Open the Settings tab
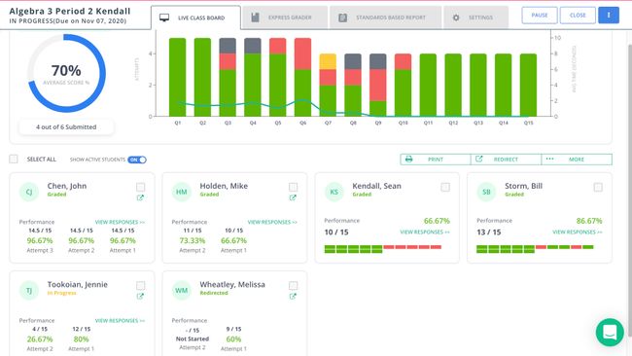The width and height of the screenshot is (632, 356). [x=475, y=18]
